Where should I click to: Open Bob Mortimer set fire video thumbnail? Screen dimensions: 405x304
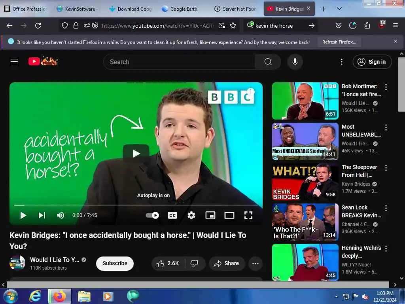pyautogui.click(x=305, y=101)
